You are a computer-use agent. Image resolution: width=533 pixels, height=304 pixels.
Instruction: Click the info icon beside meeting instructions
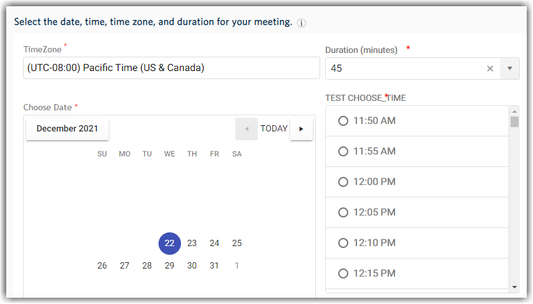(301, 23)
